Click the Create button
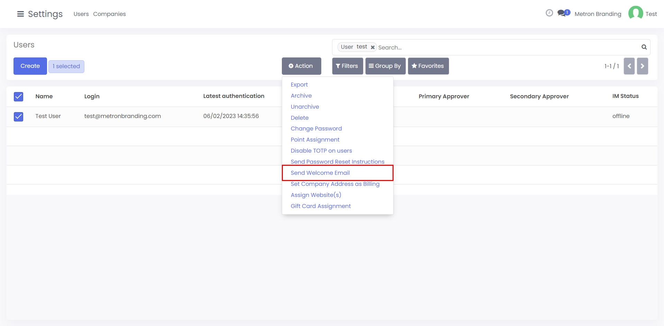The height and width of the screenshot is (326, 664). [30, 66]
